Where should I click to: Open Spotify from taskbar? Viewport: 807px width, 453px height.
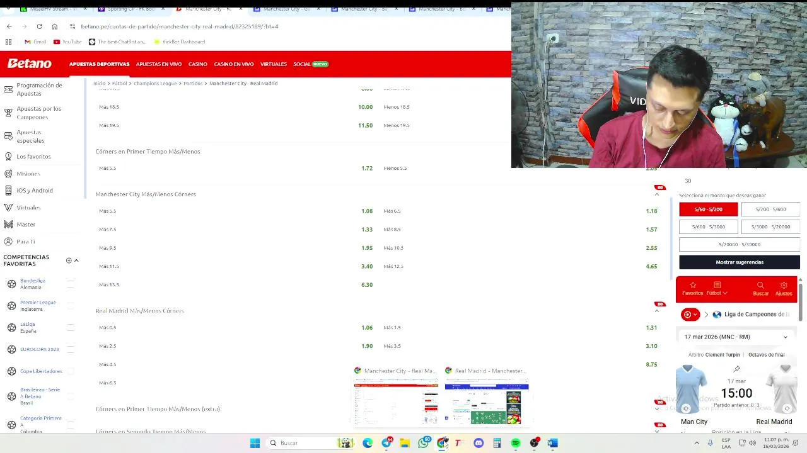pos(516,443)
